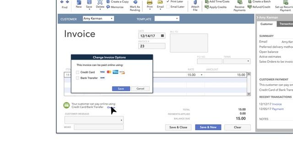Click Add Time/Costs
The height and width of the screenshot is (165, 293).
point(217,2)
